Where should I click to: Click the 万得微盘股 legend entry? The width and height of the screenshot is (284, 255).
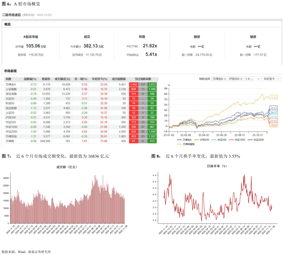tap(187, 144)
